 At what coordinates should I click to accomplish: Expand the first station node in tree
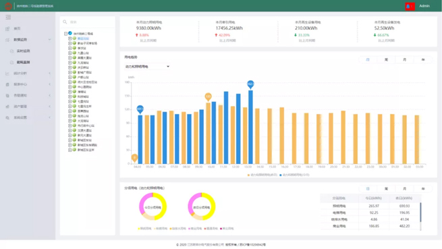point(70,38)
